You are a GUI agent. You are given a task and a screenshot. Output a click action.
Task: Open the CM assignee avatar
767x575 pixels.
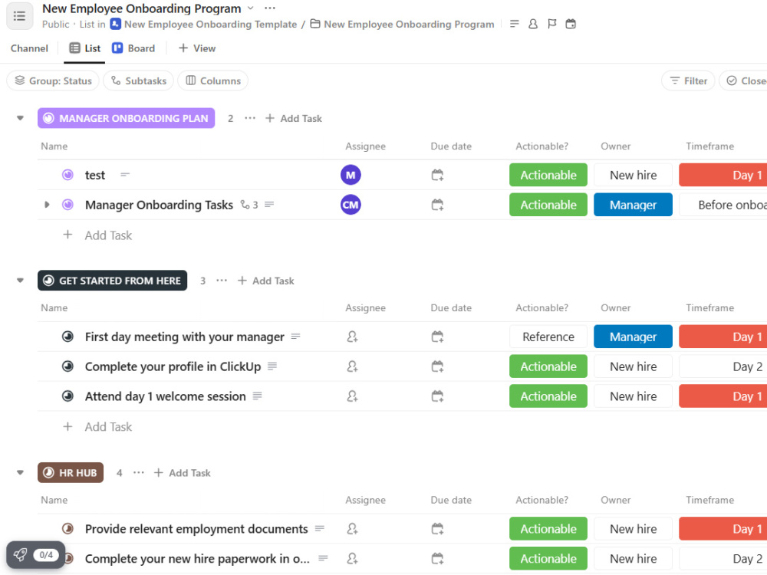point(351,205)
